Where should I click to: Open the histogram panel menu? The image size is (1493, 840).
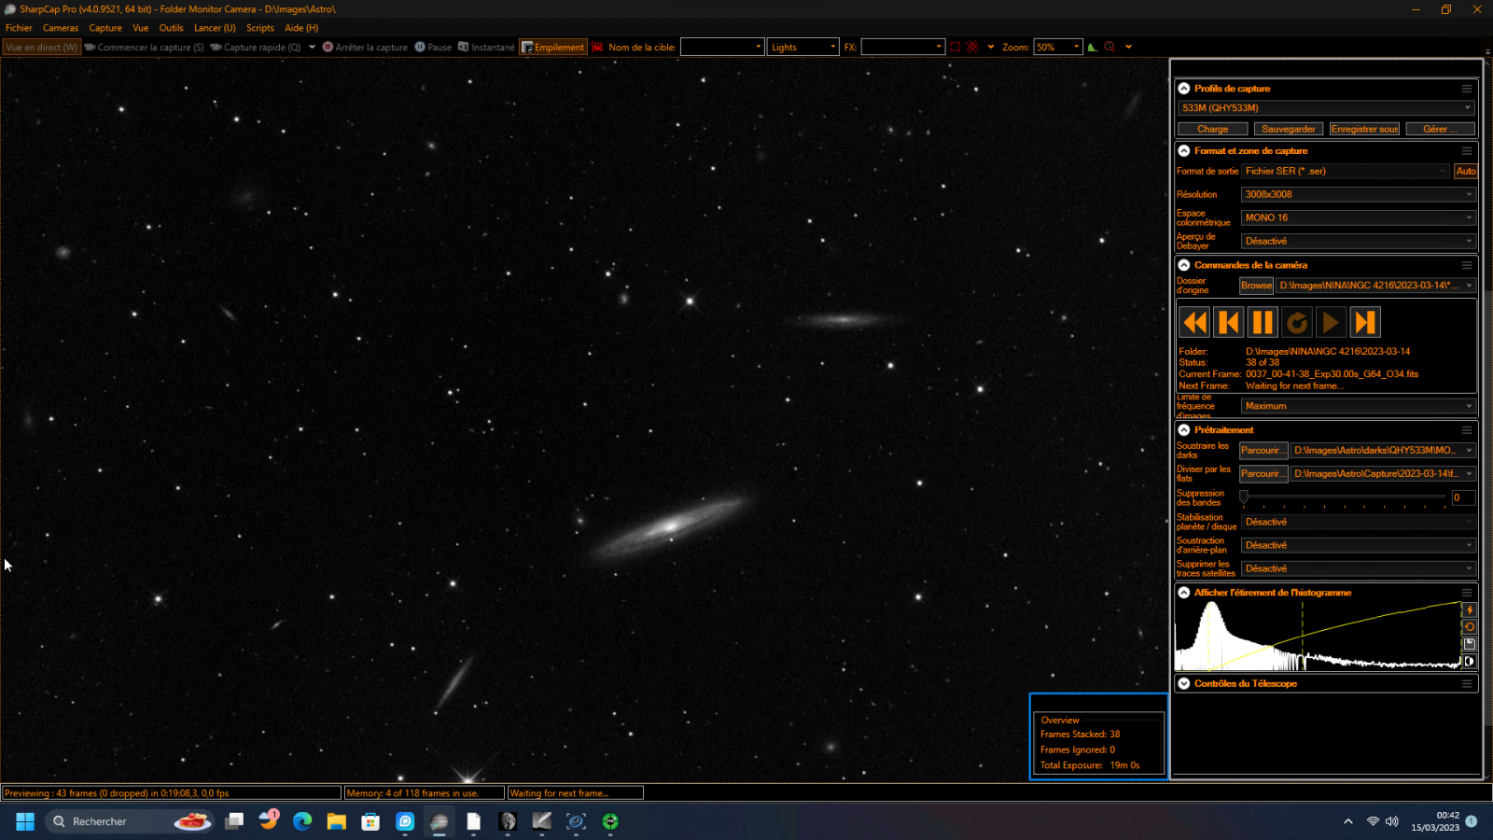tap(1467, 593)
